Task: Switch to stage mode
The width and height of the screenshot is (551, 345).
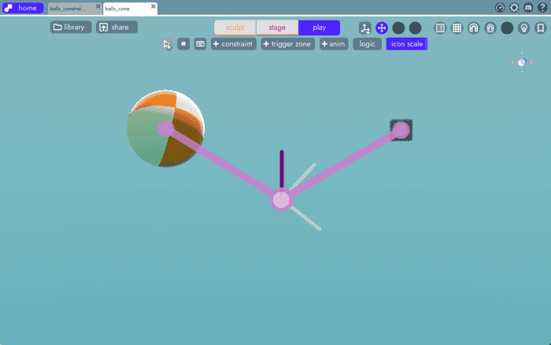Action: (276, 28)
